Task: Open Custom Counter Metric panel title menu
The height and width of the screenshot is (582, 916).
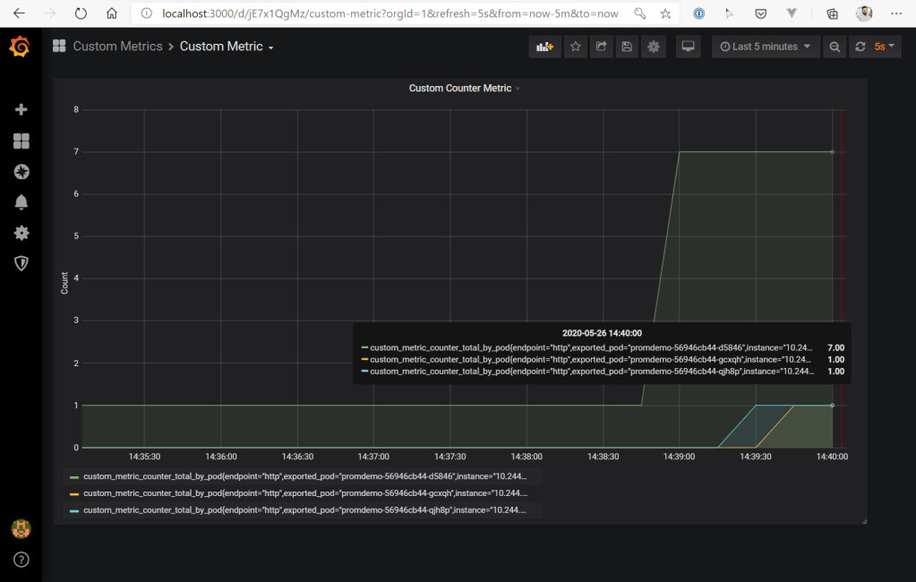Action: pyautogui.click(x=460, y=88)
